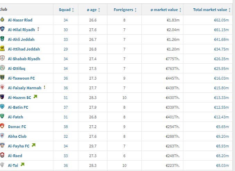
Task: Sort by Total market value header
Action: (x=212, y=10)
